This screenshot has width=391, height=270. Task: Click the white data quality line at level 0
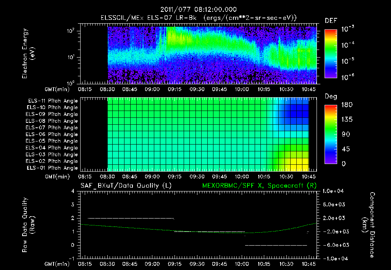[x=276, y=245]
